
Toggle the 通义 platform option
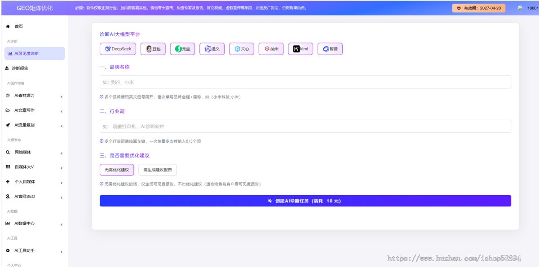pyautogui.click(x=212, y=49)
